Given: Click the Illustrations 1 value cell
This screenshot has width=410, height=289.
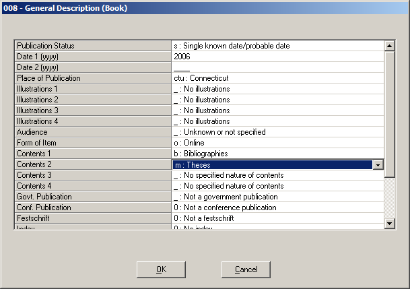Looking at the screenshot, I should point(276,89).
